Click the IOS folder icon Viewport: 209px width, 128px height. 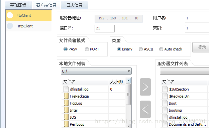(66, 117)
